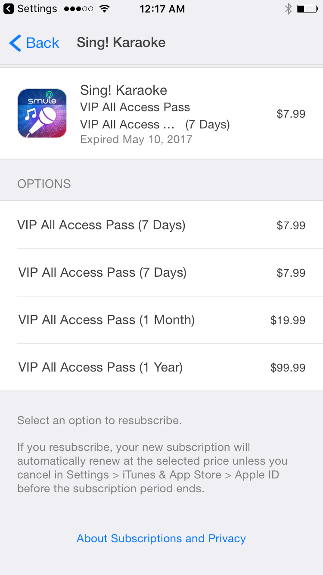Tap the $19.99 monthly price
The height and width of the screenshot is (575, 323).
pos(288,320)
